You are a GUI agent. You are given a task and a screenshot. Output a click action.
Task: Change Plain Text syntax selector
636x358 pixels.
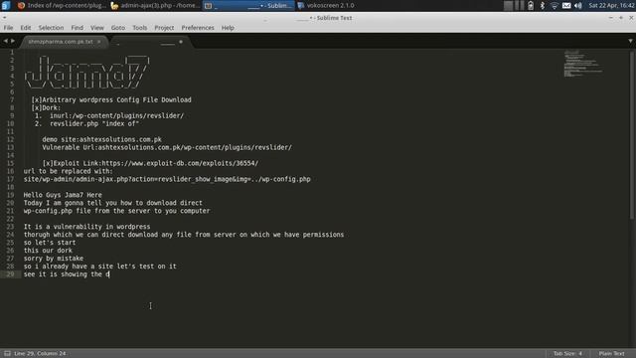pyautogui.click(x=612, y=354)
